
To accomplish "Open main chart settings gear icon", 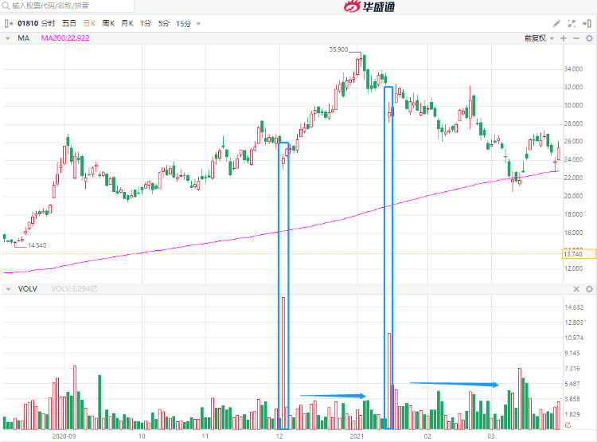I will (589, 38).
